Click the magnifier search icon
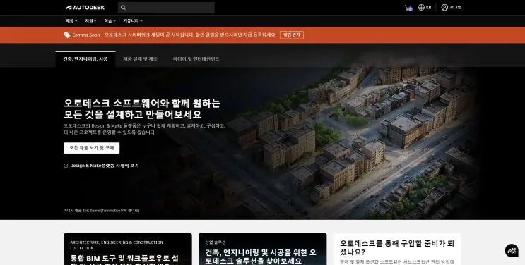This screenshot has width=525, height=265. pos(123,7)
